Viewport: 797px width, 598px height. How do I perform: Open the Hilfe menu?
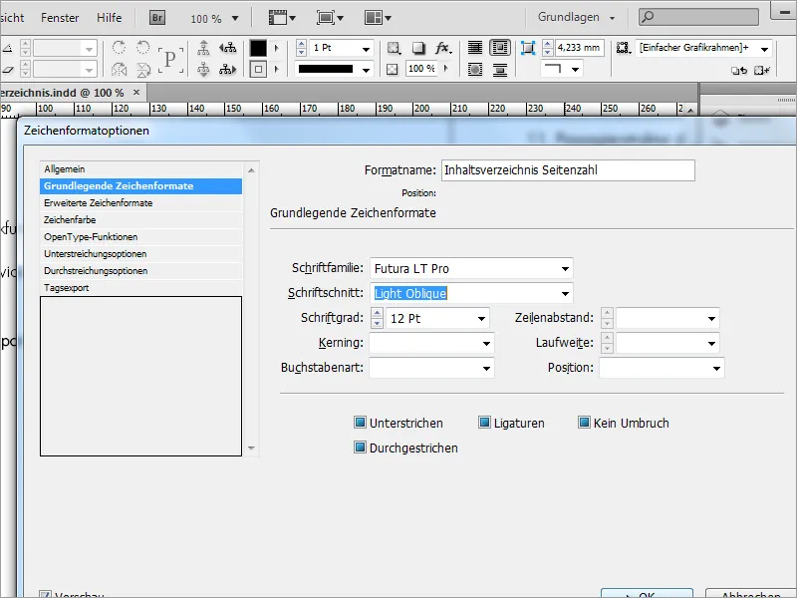(x=110, y=18)
